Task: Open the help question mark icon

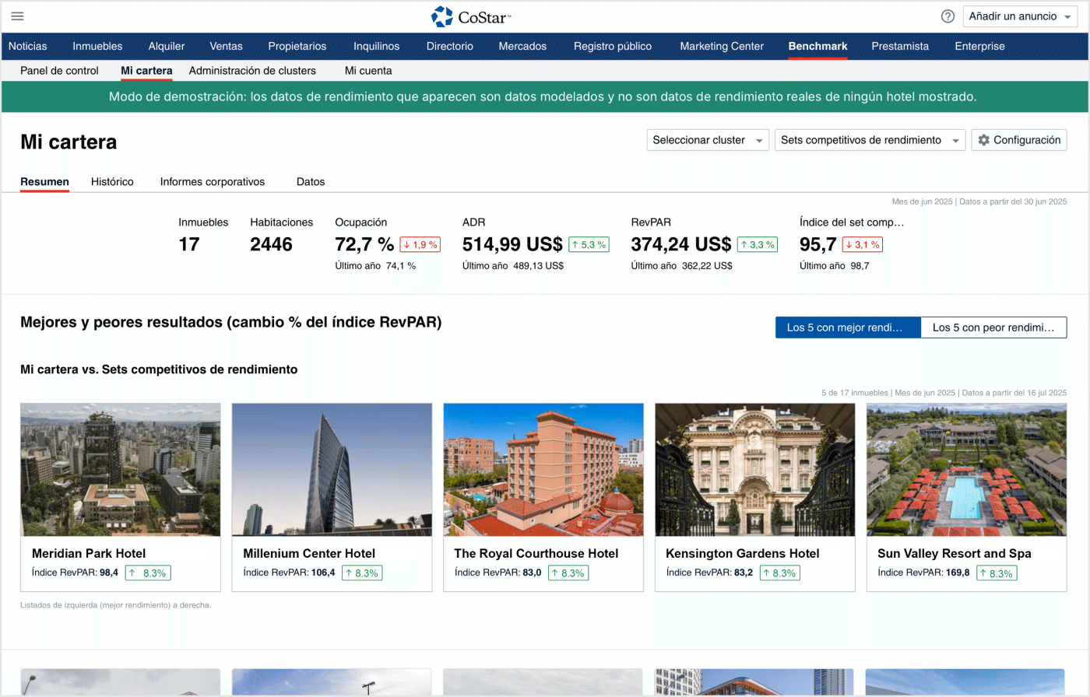Action: click(x=948, y=16)
